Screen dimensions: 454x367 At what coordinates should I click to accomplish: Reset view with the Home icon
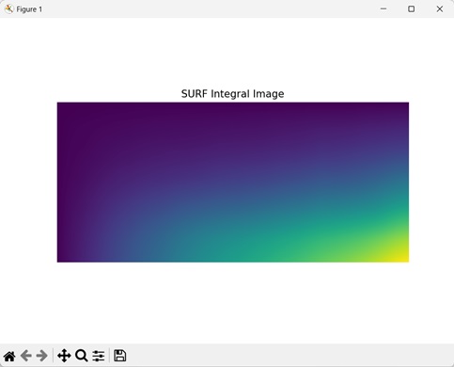[9, 356]
